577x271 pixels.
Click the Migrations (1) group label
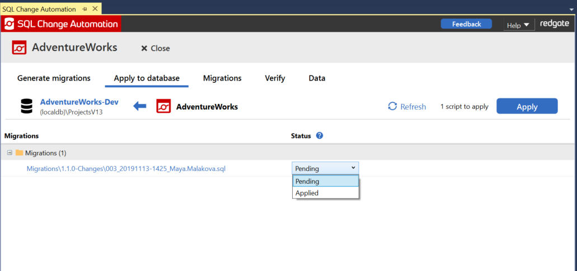(46, 153)
